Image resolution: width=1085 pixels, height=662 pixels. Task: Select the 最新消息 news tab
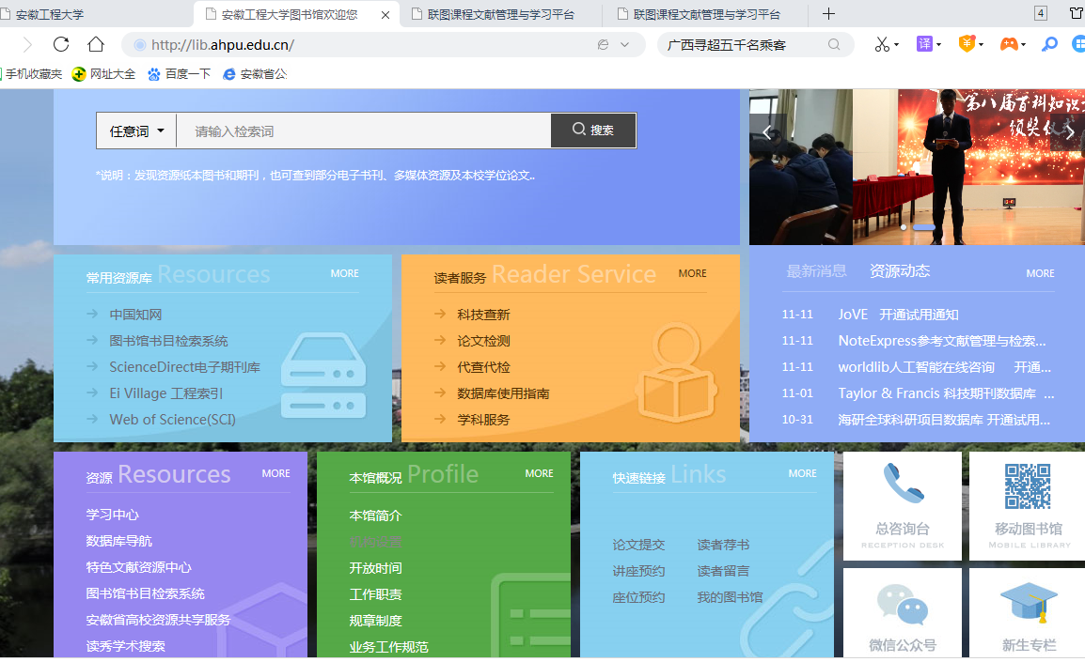coord(816,270)
